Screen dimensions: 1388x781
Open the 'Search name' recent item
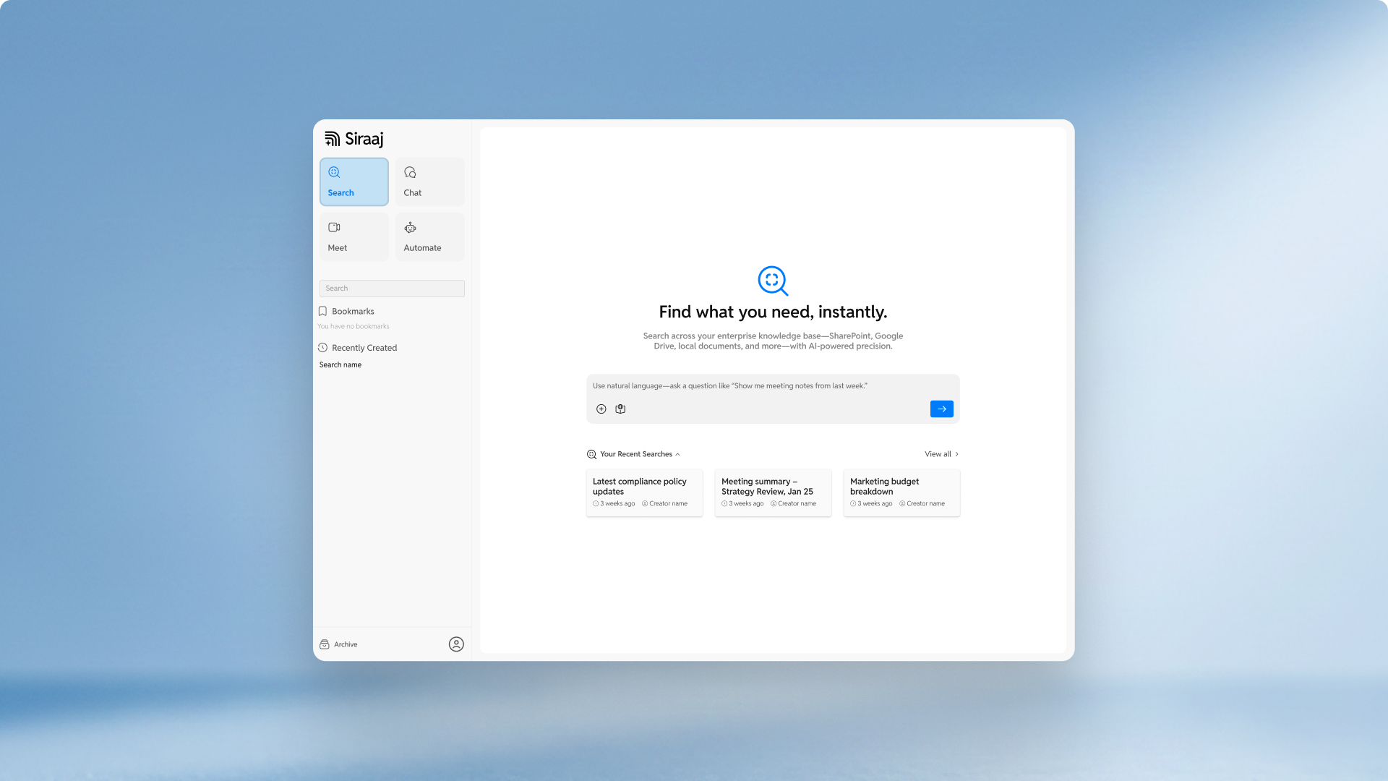click(340, 365)
